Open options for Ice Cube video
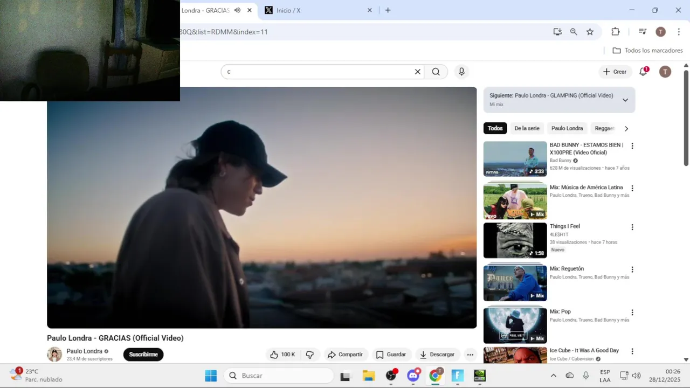This screenshot has height=388, width=690. click(x=632, y=351)
